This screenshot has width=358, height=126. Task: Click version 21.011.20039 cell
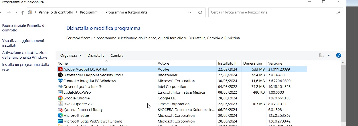(x=279, y=69)
